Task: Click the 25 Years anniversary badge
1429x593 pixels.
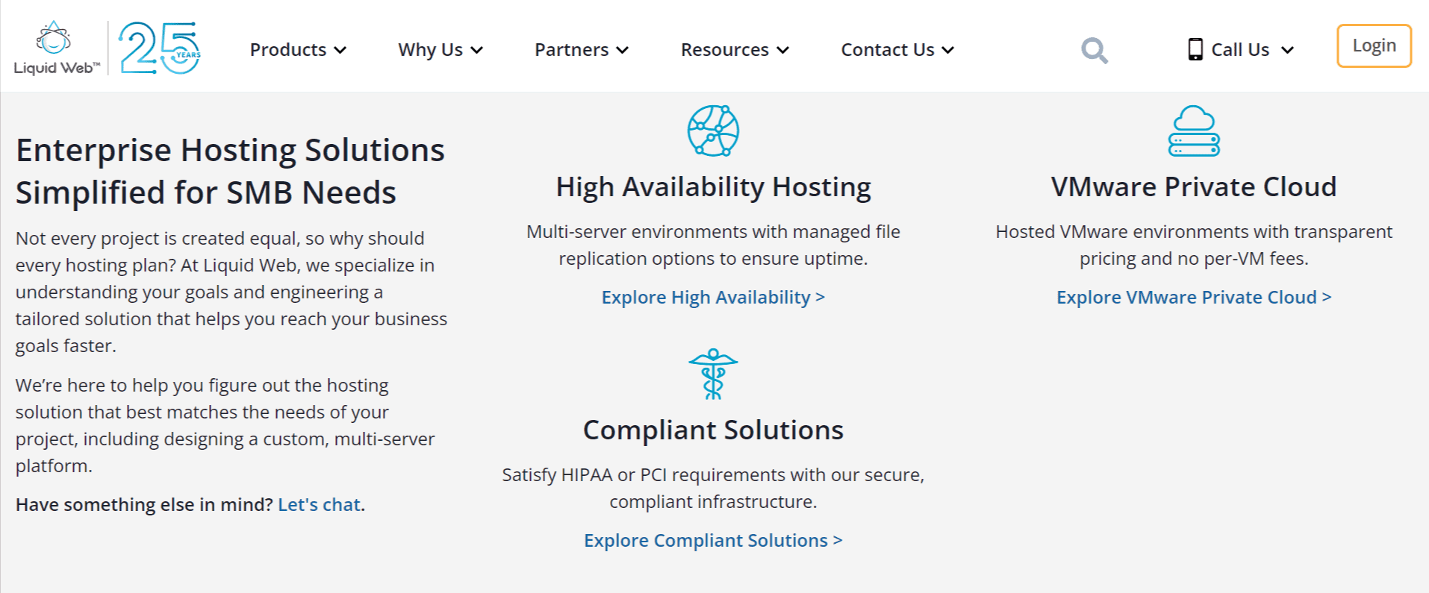Action: pyautogui.click(x=160, y=48)
